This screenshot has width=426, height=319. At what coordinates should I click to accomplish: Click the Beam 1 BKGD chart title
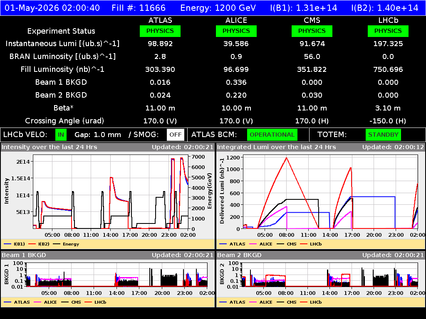(x=24, y=255)
